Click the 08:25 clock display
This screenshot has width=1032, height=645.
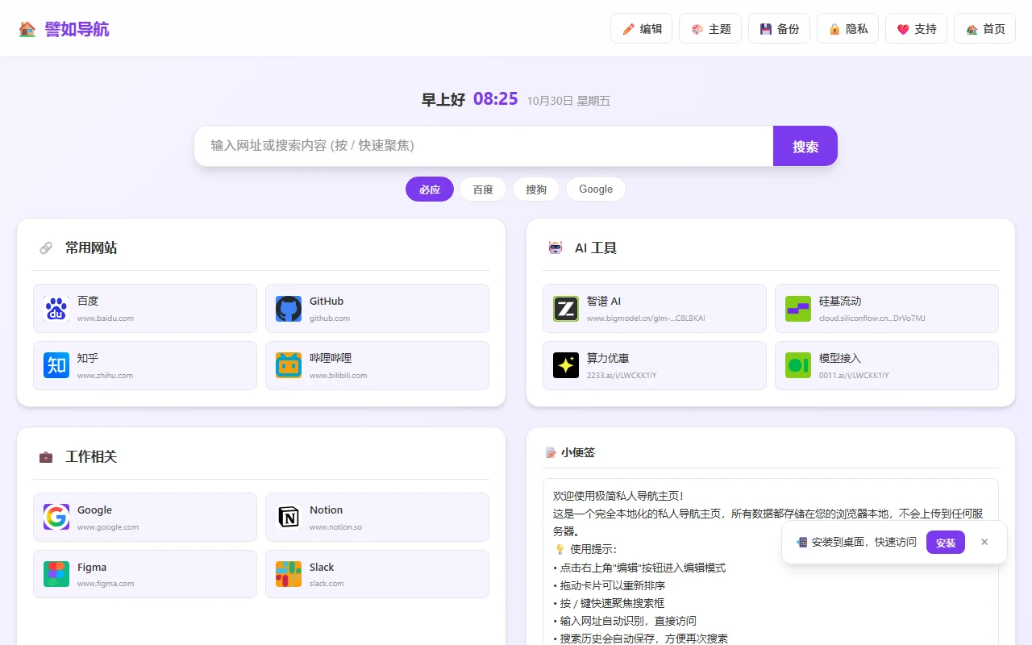pyautogui.click(x=496, y=99)
